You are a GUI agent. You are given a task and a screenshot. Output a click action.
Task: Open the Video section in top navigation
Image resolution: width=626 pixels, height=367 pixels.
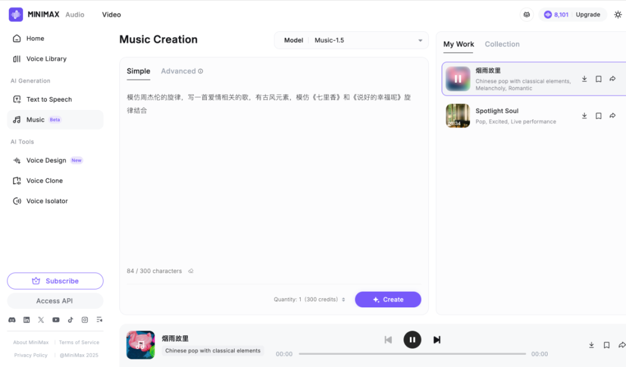click(111, 14)
